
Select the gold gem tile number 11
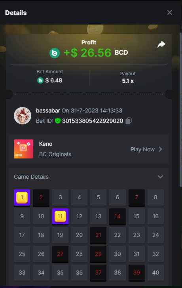click(60, 217)
